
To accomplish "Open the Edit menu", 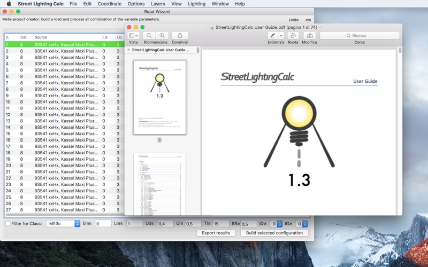I will point(87,4).
